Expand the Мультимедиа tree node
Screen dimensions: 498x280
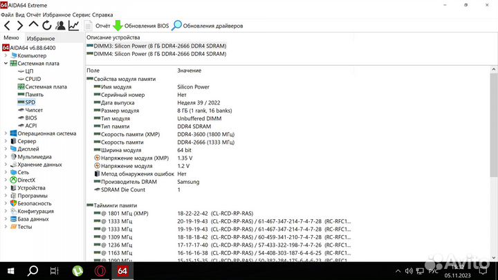[6, 156]
